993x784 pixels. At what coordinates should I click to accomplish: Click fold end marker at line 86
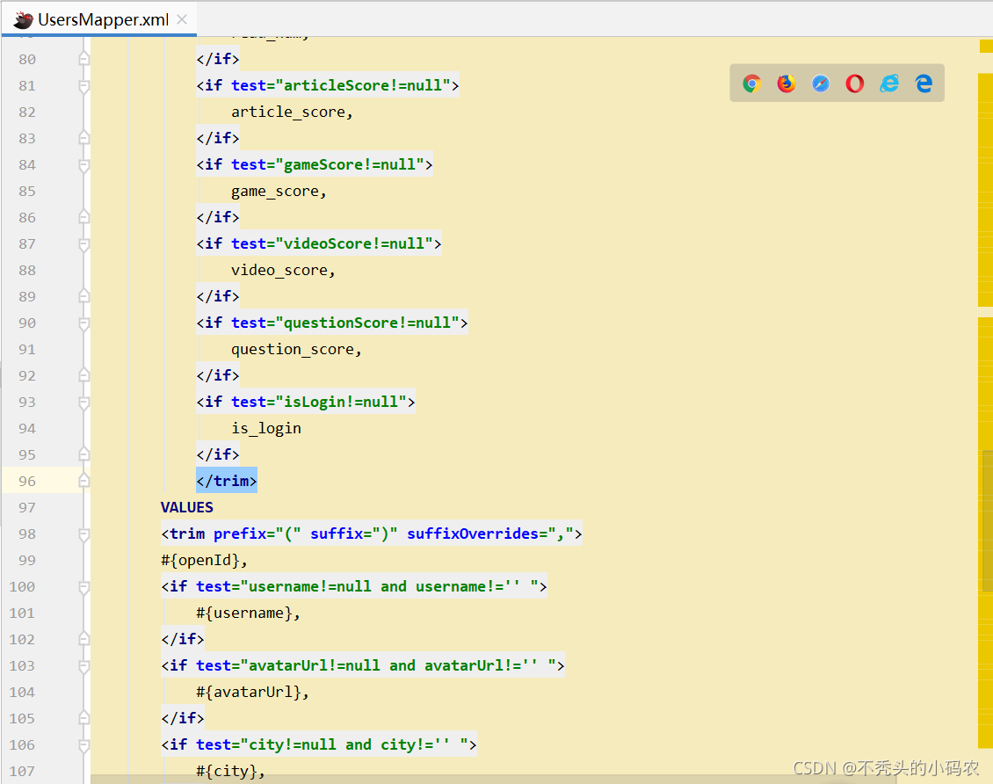pos(83,217)
